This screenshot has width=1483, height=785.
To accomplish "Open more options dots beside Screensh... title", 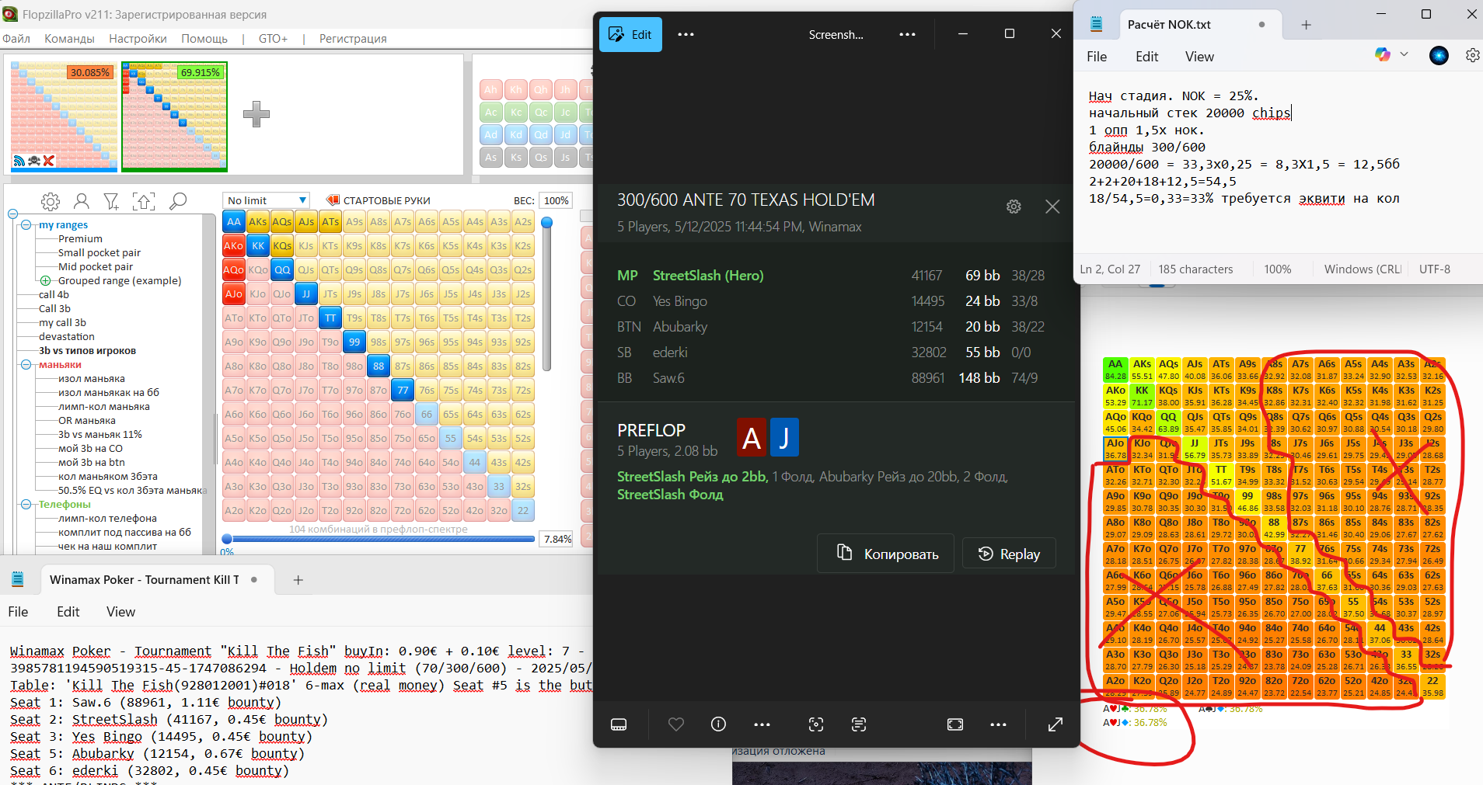I will [907, 34].
